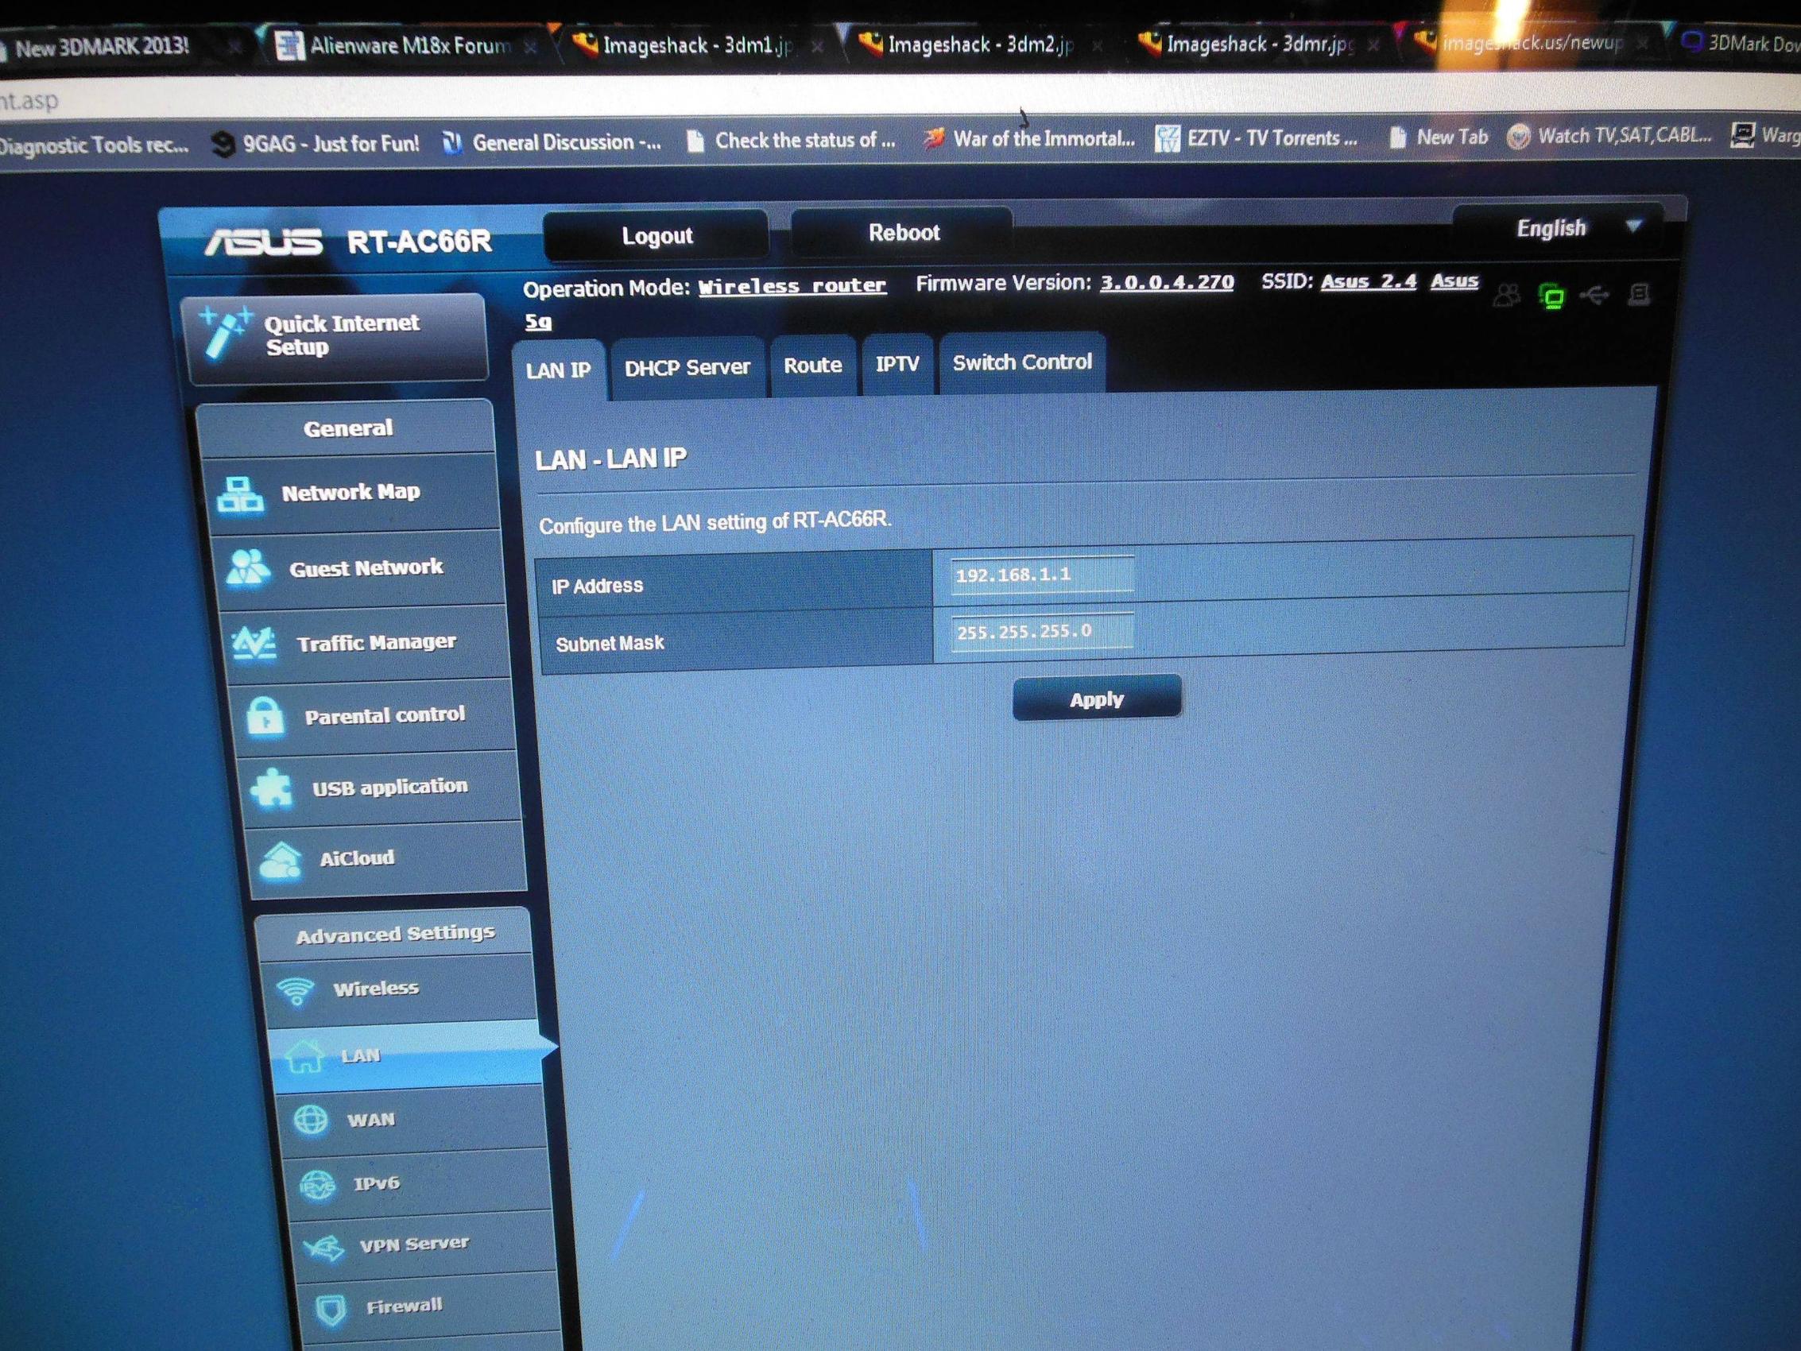
Task: Click the ASUS logo
Action: (263, 242)
